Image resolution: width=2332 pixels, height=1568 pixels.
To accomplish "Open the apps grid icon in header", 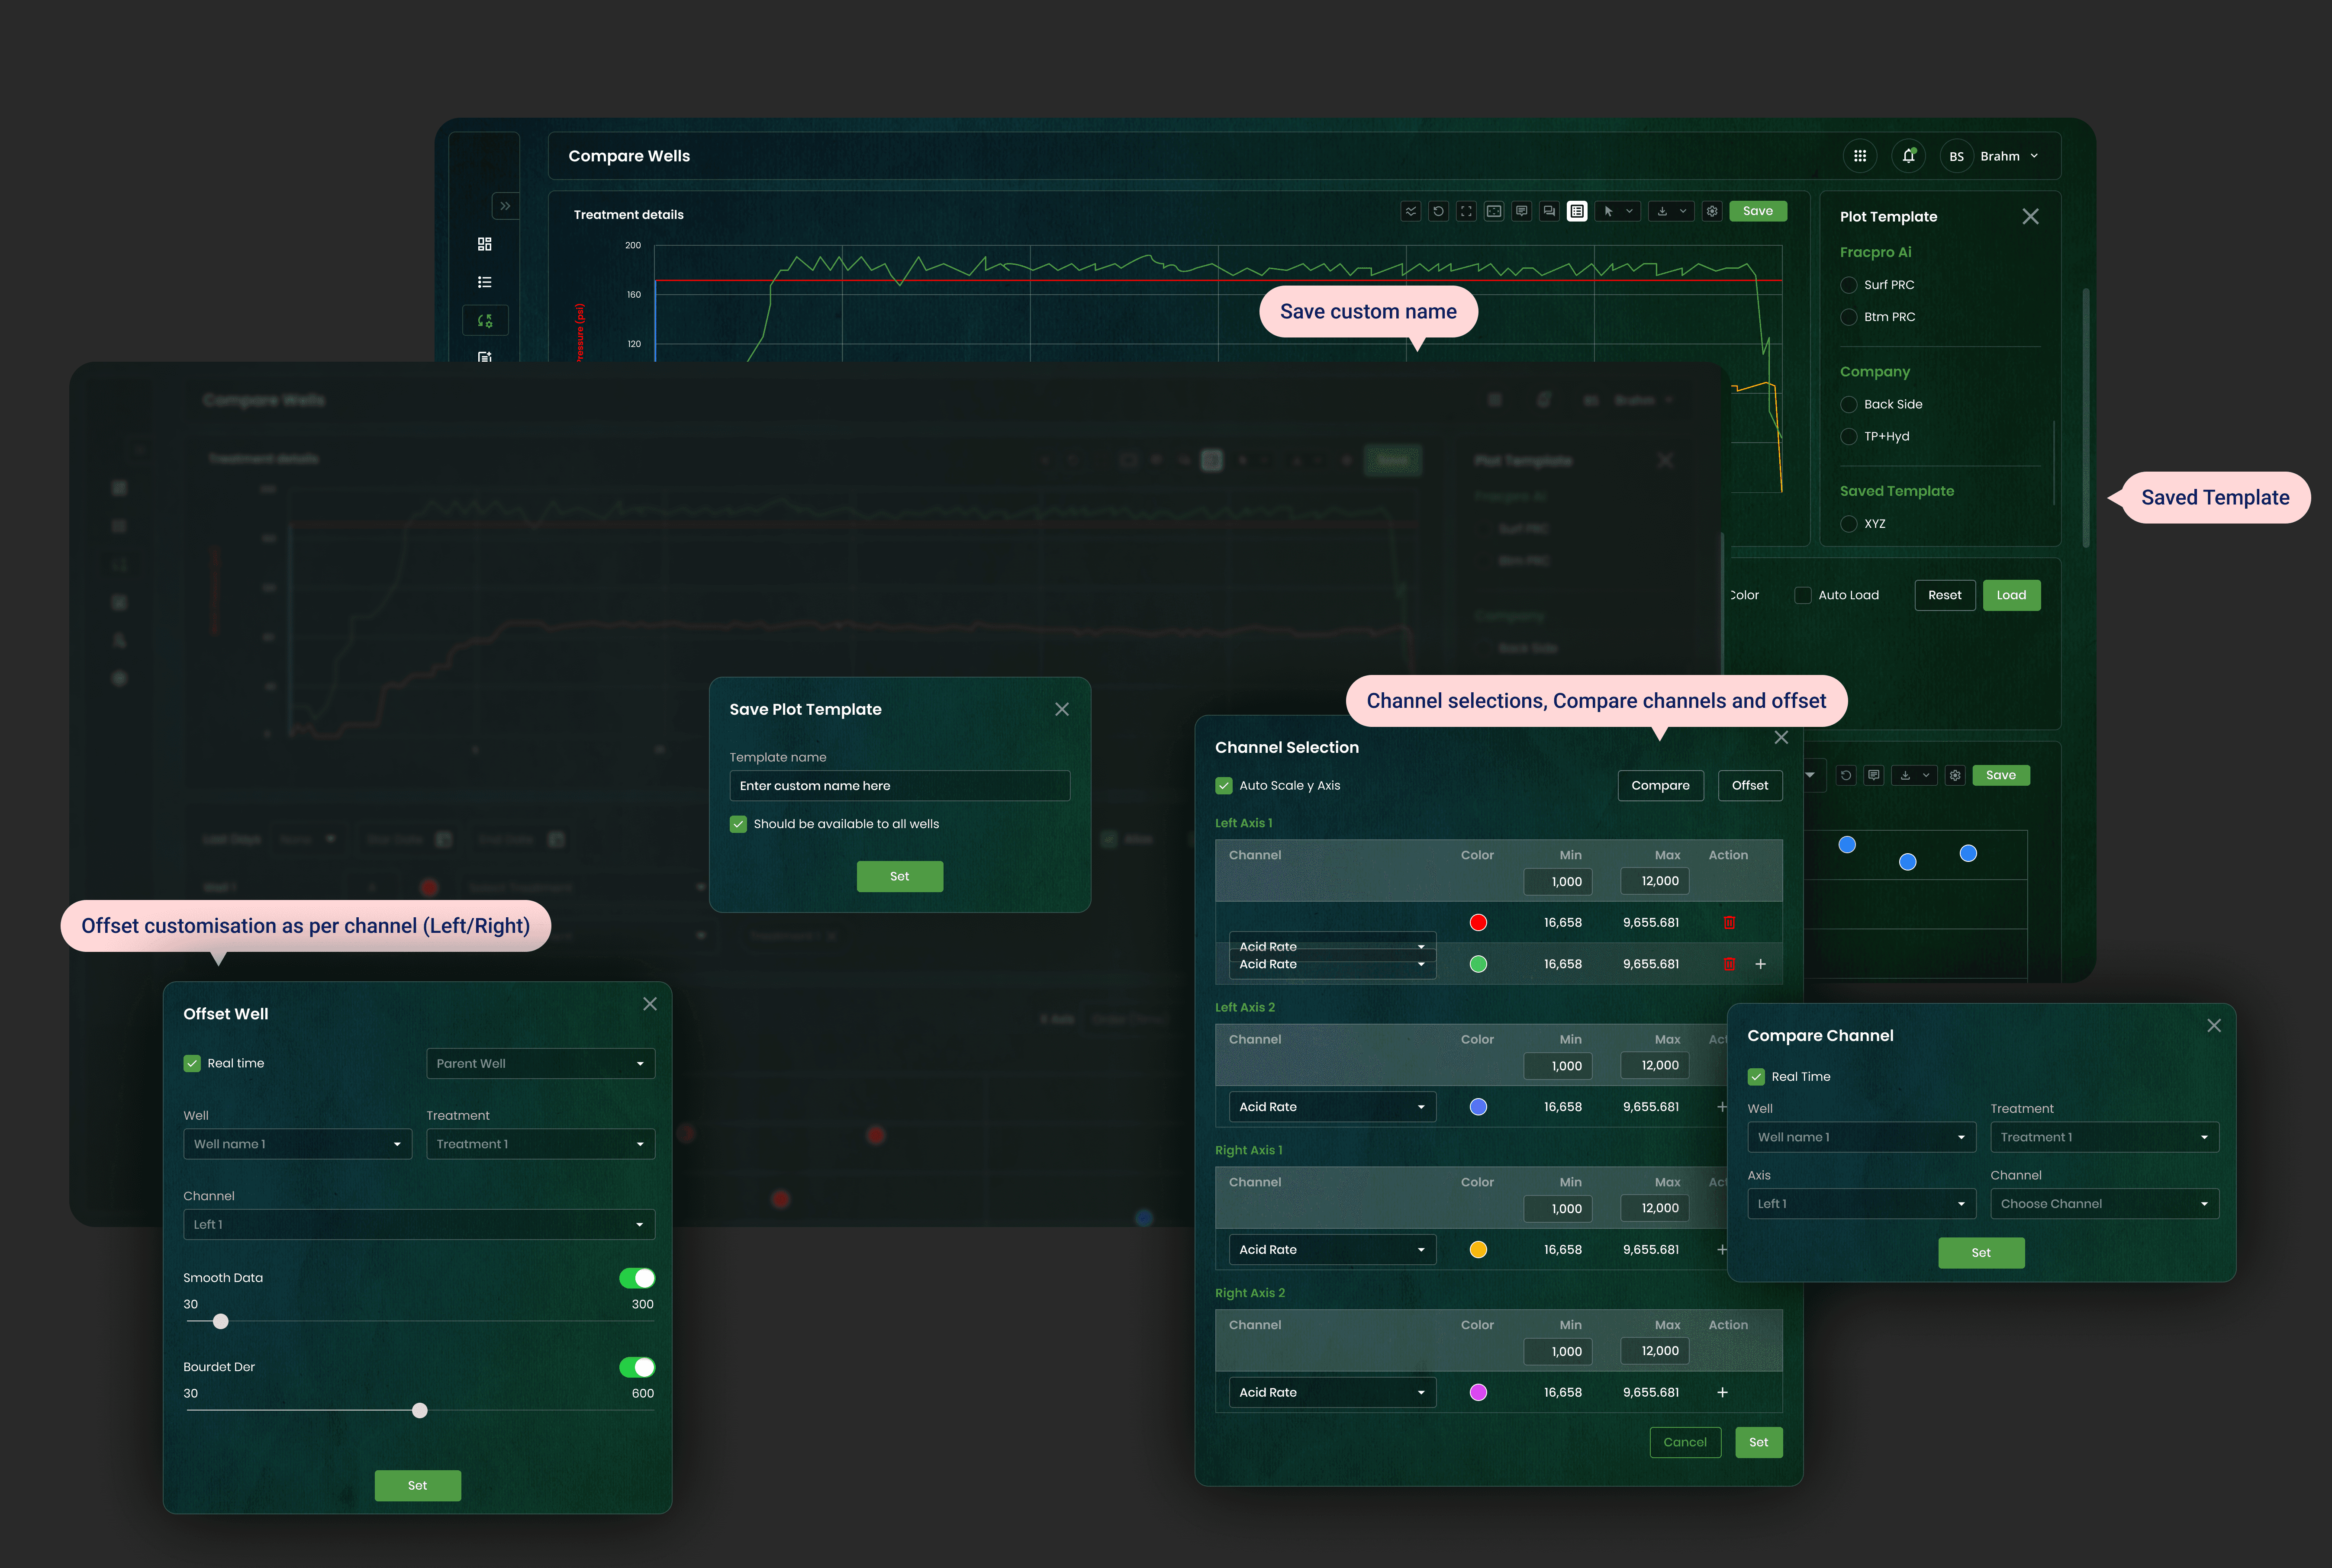I will 1860,156.
